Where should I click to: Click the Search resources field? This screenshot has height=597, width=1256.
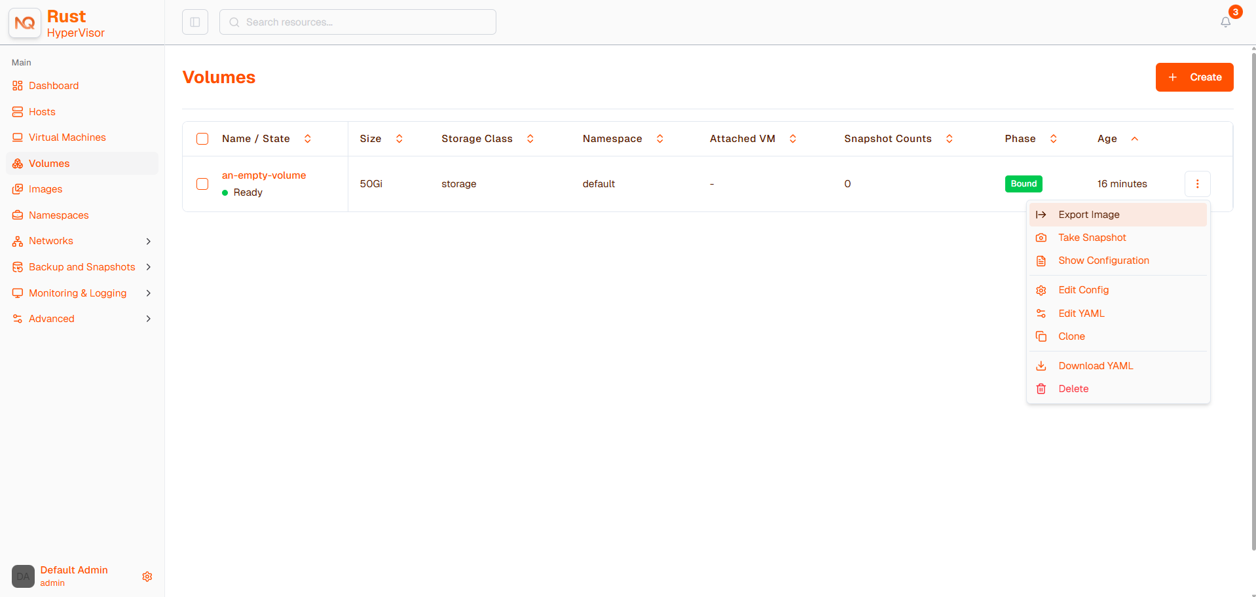[358, 22]
